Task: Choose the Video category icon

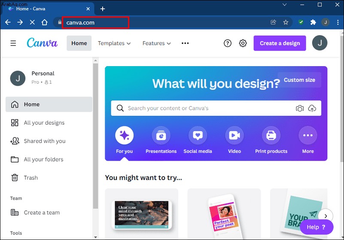Action: (x=234, y=135)
